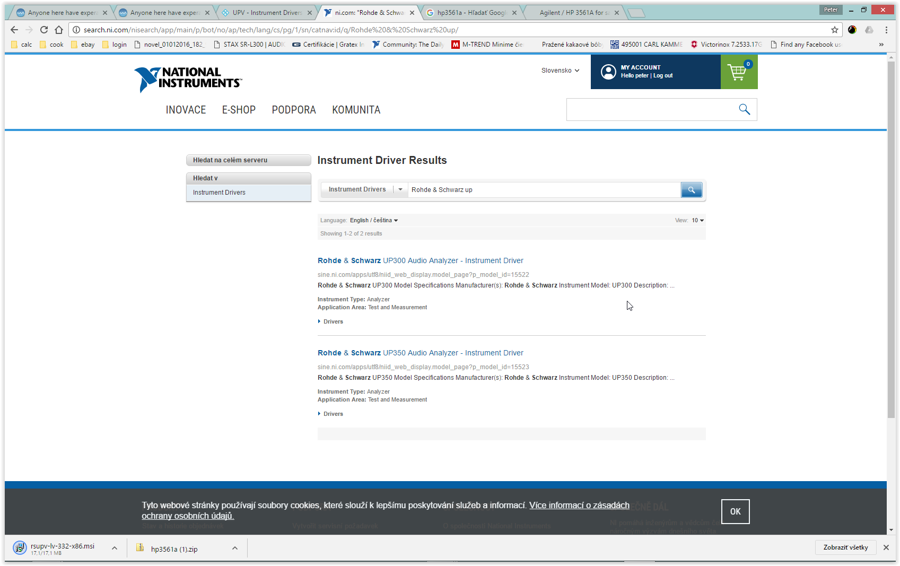Image resolution: width=900 pixels, height=566 pixels.
Task: Close the hp3561a Google search tab
Action: point(514,13)
